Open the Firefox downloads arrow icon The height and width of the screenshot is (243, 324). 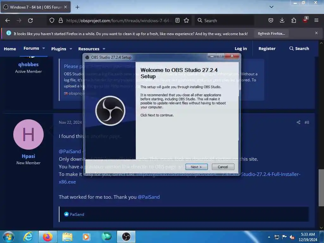tap(282, 20)
